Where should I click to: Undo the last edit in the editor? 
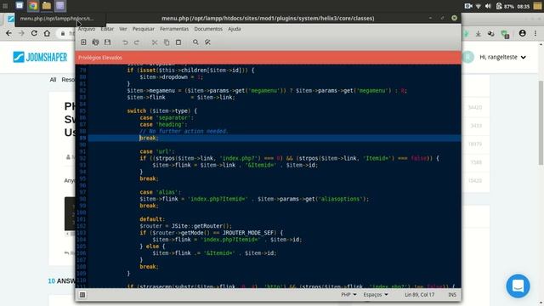125,42
